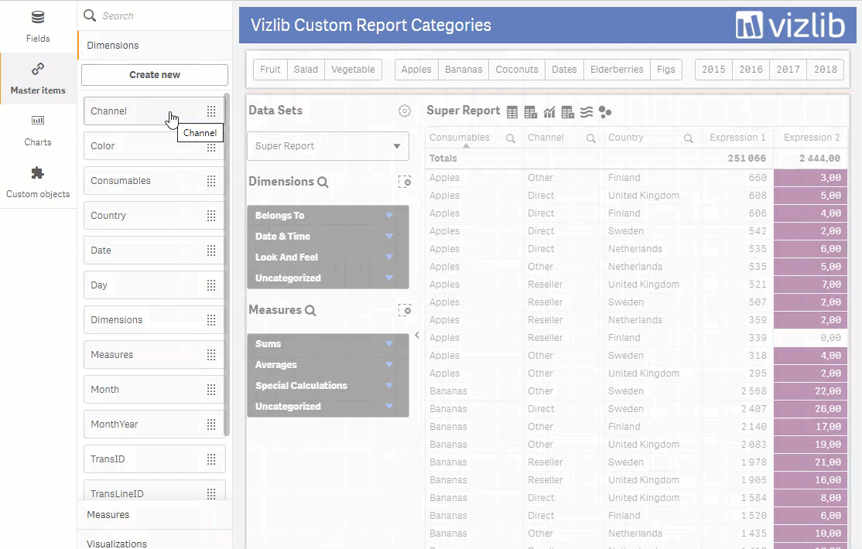Search the Country column
The image size is (862, 549).
(688, 138)
